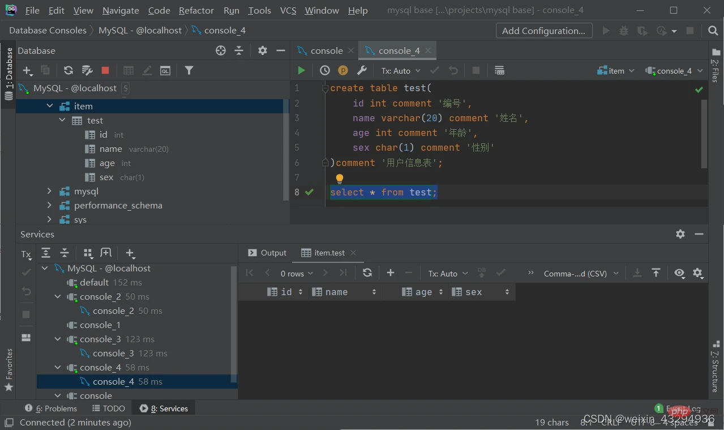This screenshot has width=724, height=430.
Task: Reload the item.test result page
Action: click(x=367, y=273)
